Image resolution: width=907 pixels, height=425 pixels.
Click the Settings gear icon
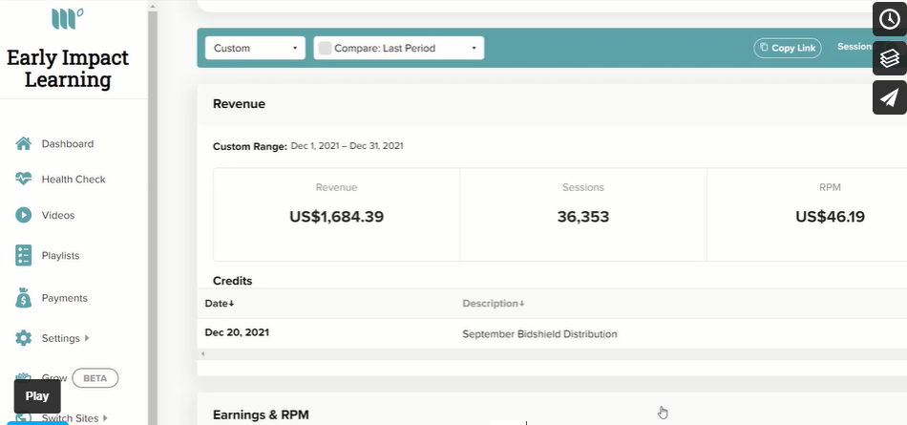pos(23,338)
